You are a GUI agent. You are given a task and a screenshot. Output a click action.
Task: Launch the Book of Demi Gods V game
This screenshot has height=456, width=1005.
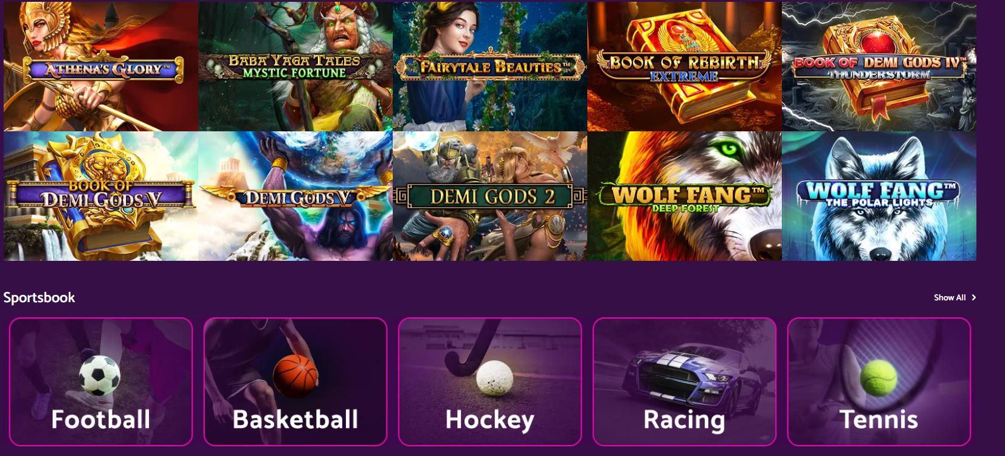(101, 196)
